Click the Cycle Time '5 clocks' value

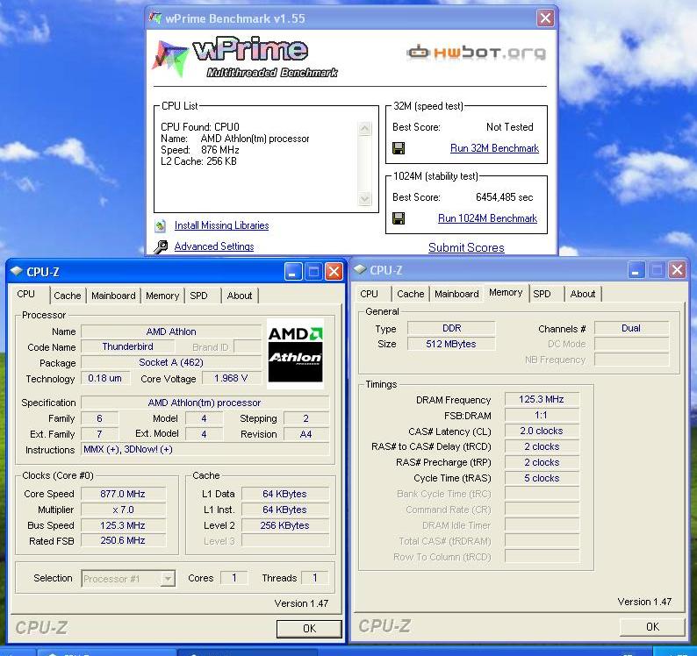pyautogui.click(x=542, y=478)
